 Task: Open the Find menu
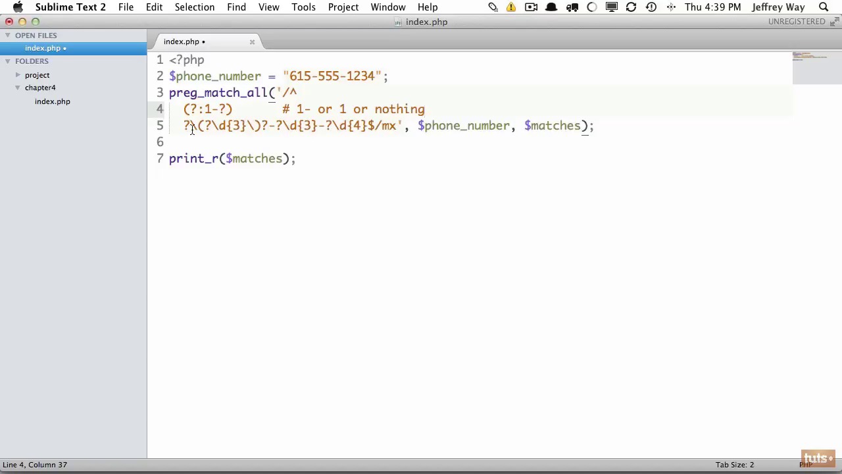(x=236, y=7)
